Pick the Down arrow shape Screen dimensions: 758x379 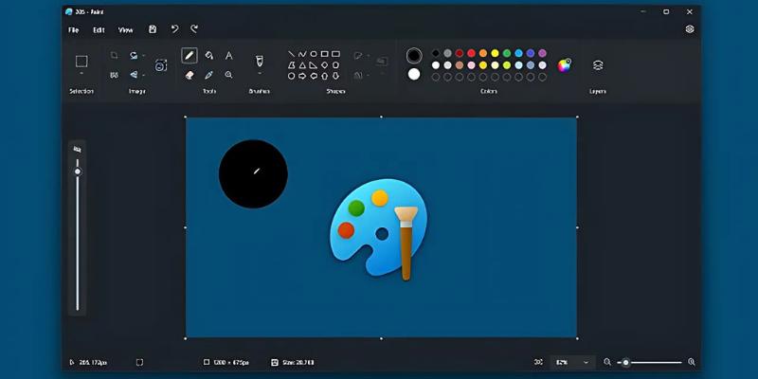pos(335,76)
